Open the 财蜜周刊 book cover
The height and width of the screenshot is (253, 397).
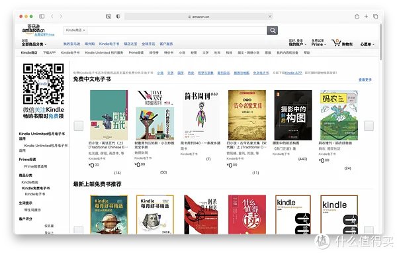pos(155,115)
